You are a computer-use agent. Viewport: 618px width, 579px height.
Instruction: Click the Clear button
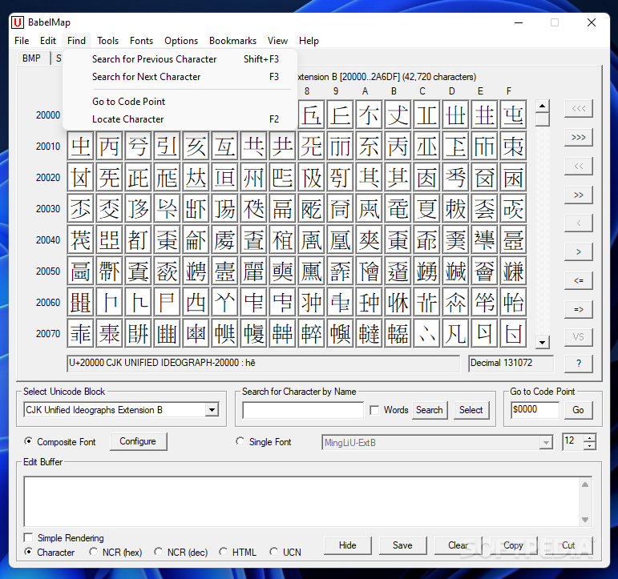(x=458, y=545)
